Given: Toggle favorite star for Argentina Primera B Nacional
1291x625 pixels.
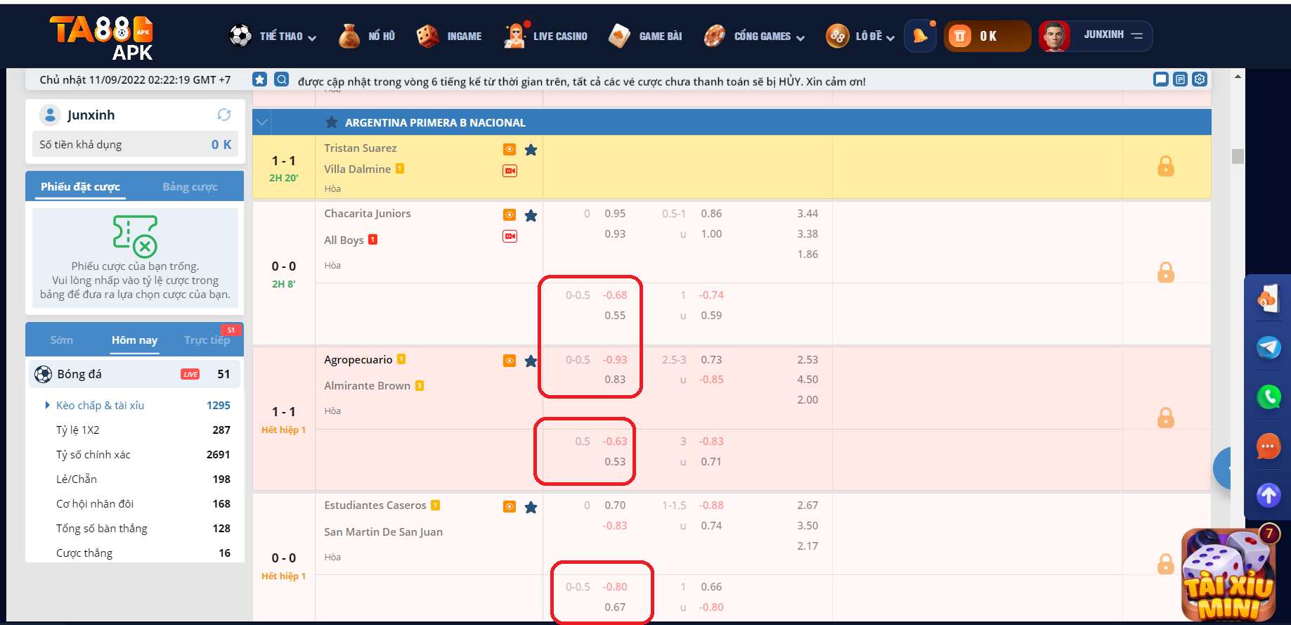Looking at the screenshot, I should (332, 122).
